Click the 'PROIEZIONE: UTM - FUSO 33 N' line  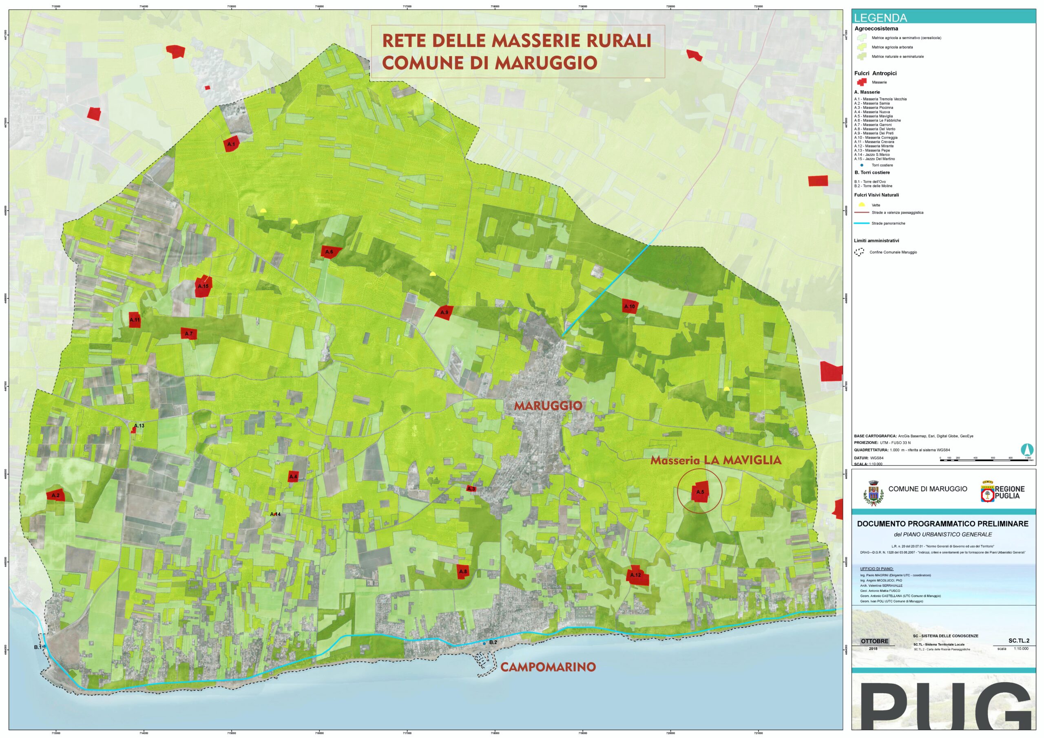pos(882,443)
